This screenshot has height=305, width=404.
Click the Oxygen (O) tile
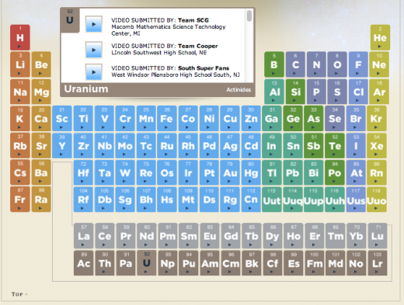337,64
